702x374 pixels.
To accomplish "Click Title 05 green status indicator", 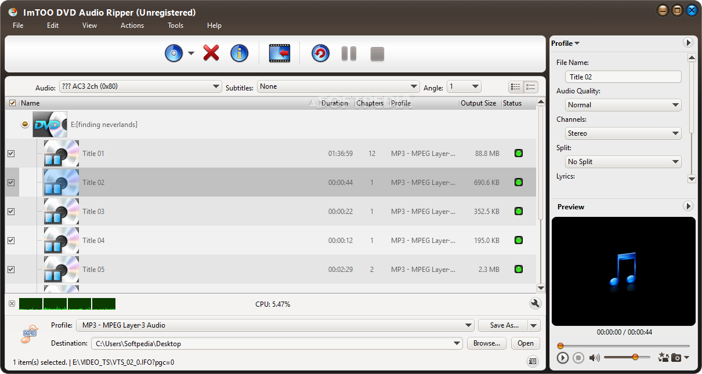I will click(519, 270).
